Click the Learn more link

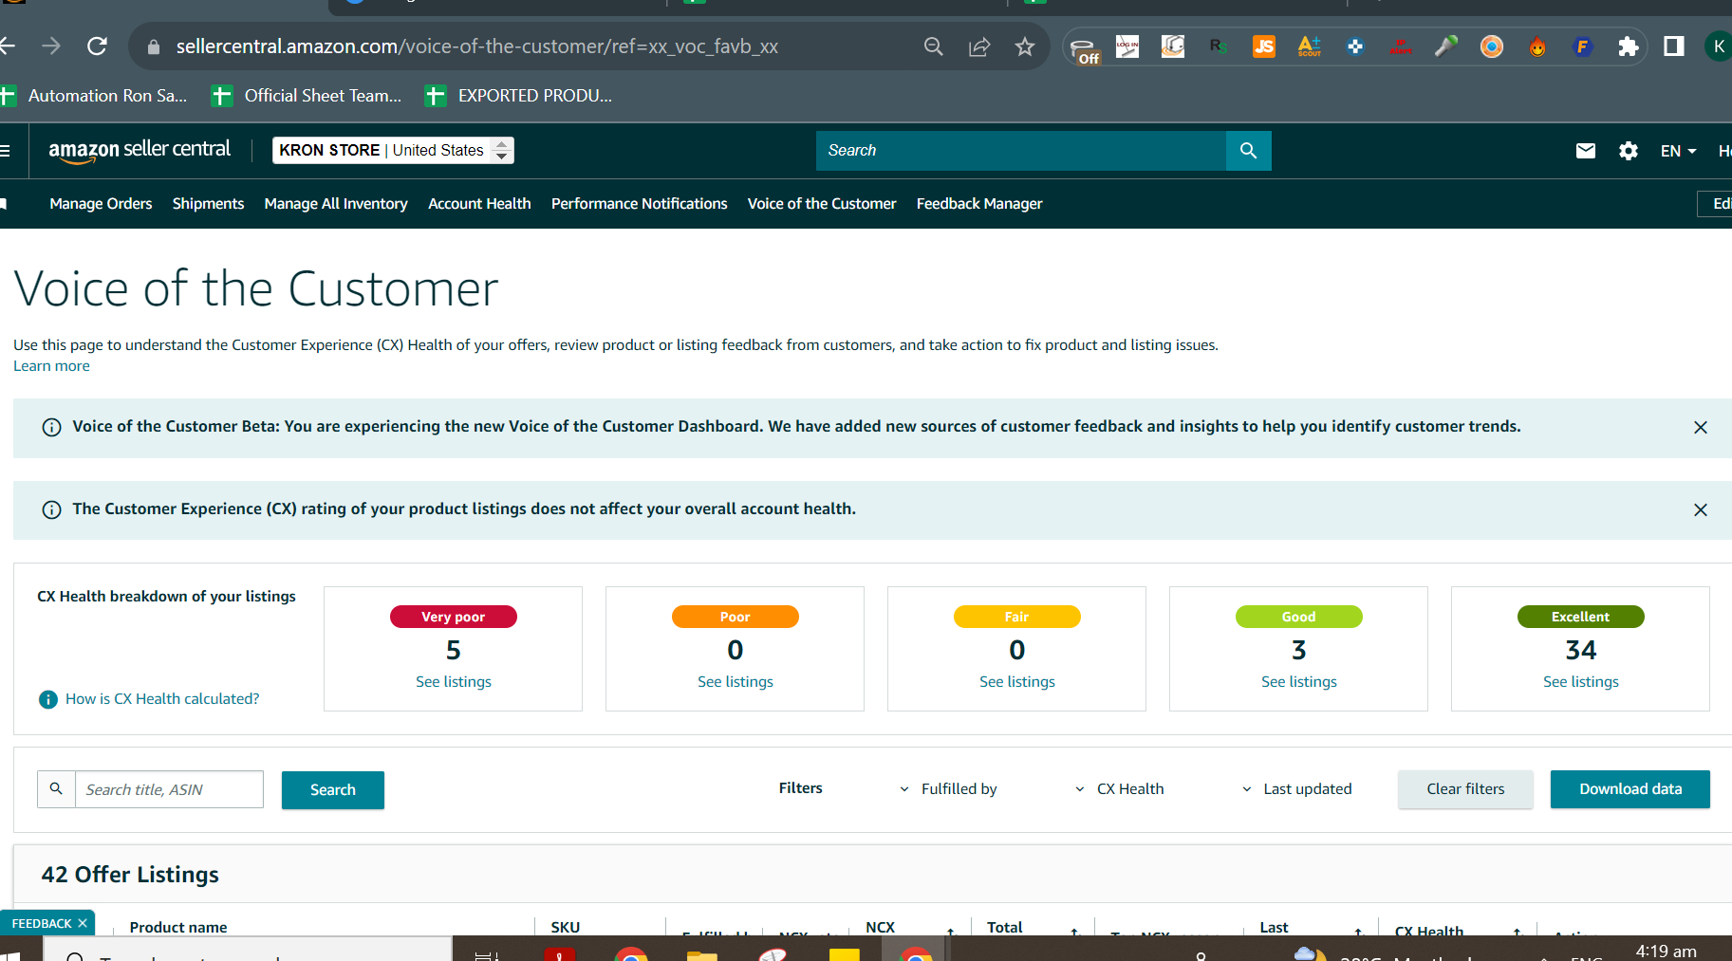point(51,366)
